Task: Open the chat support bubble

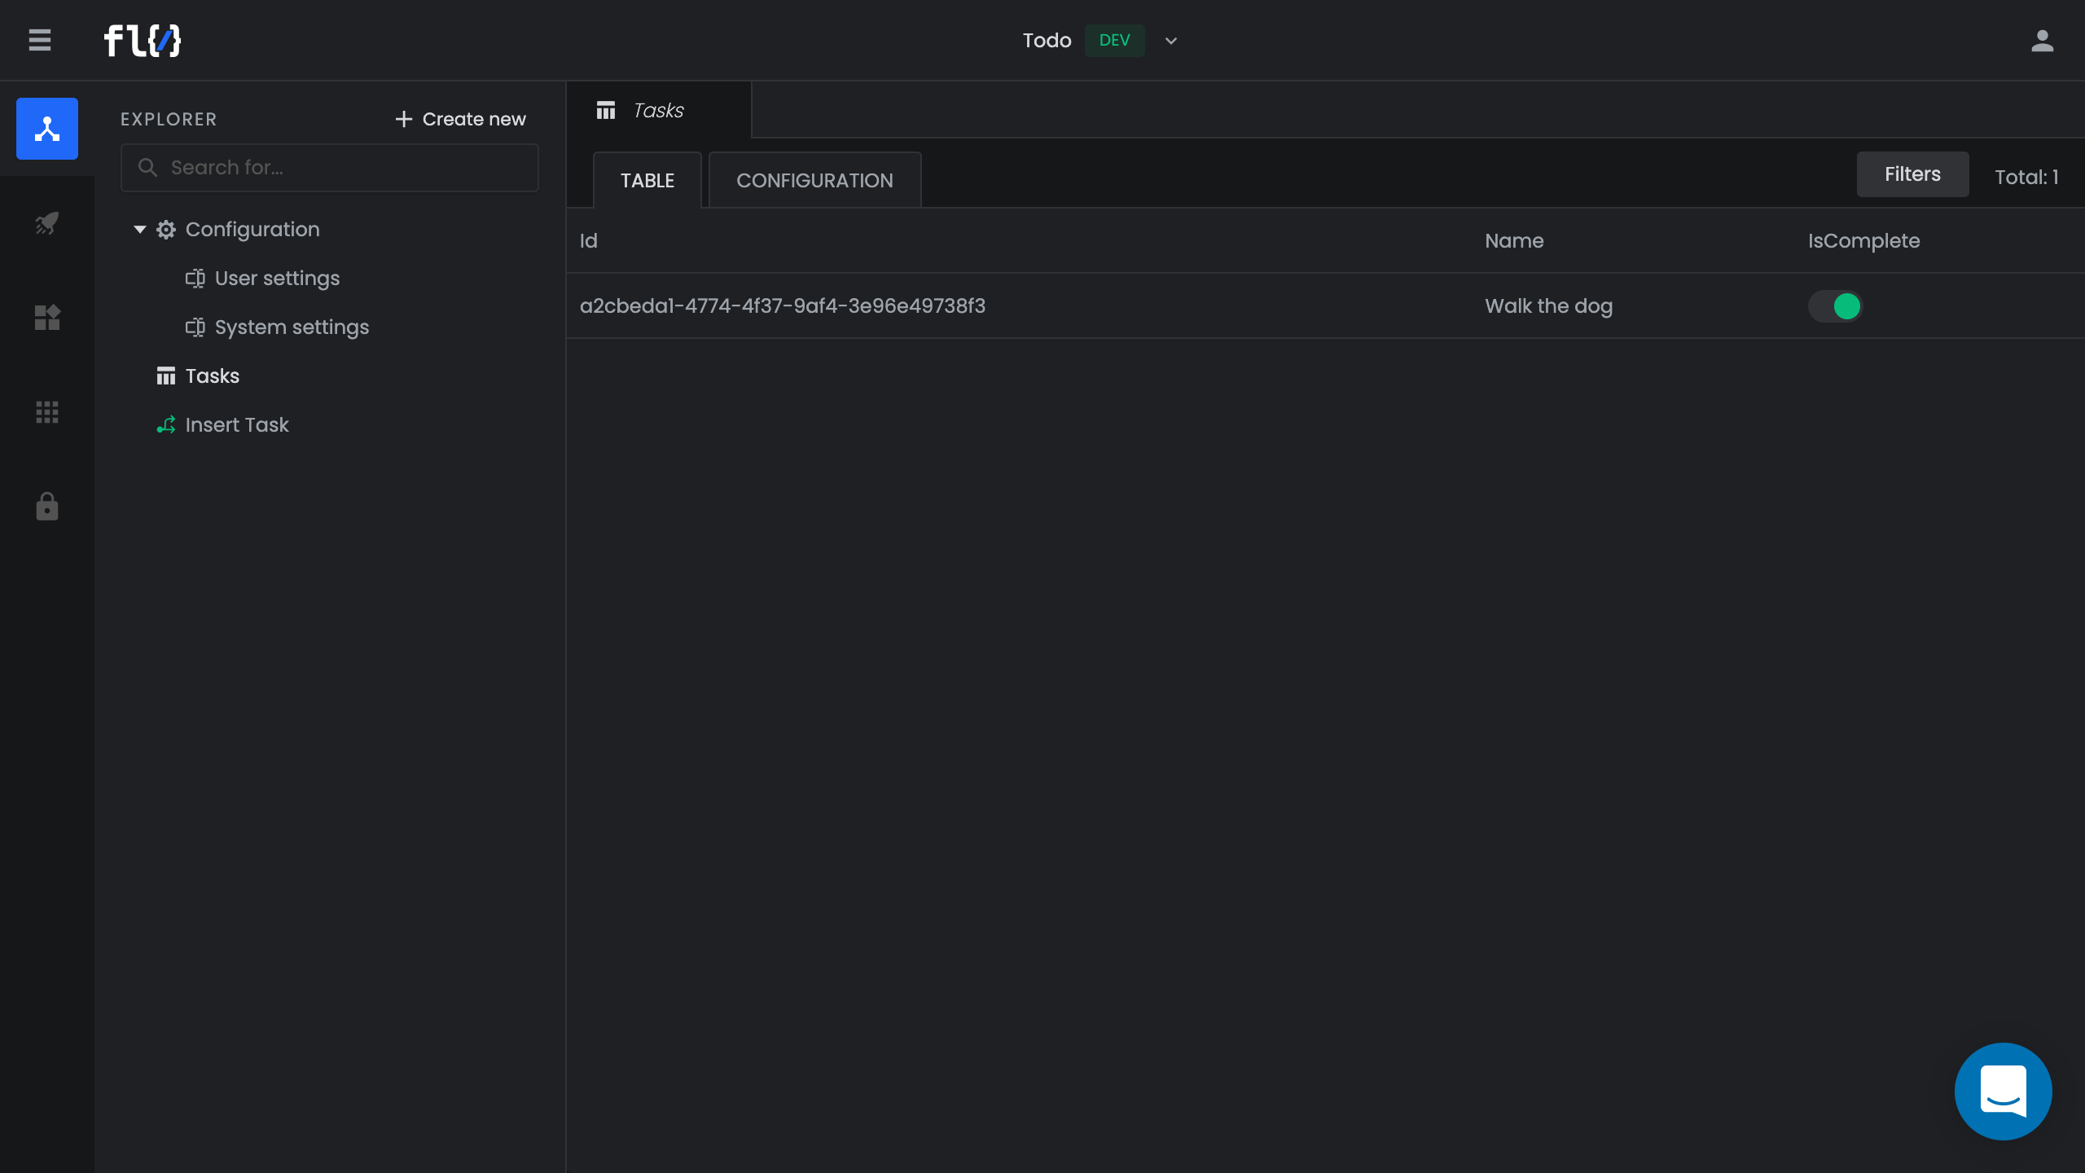Action: tap(2003, 1091)
